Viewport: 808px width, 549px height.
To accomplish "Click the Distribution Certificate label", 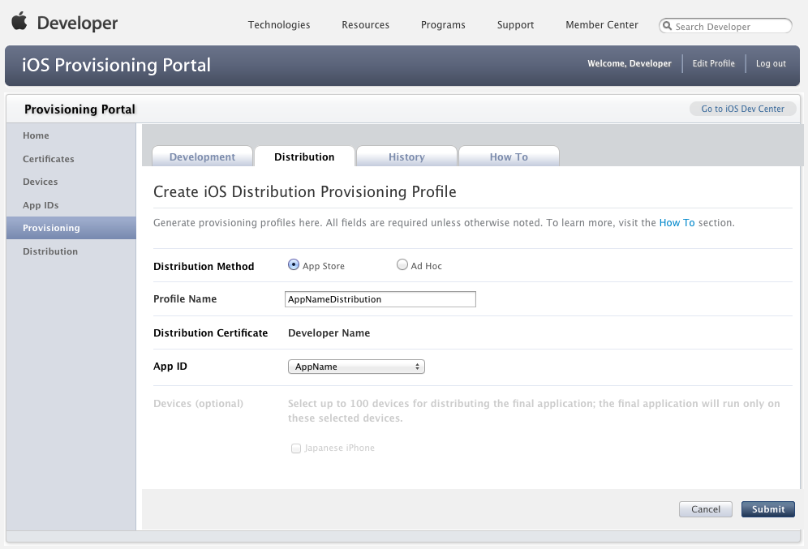I will (210, 332).
